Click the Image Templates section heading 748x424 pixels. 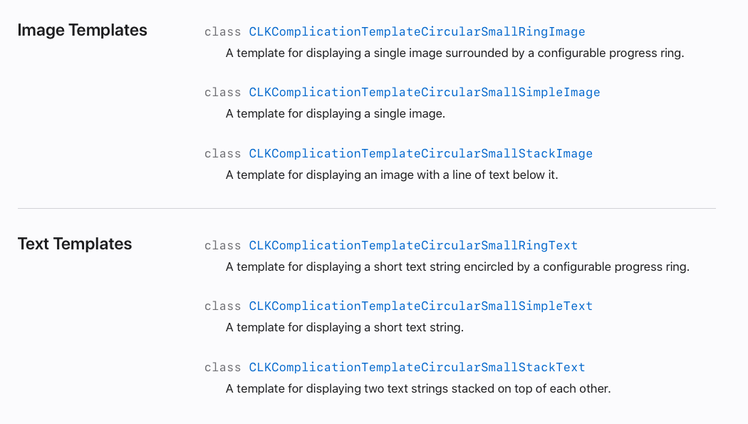[x=83, y=30]
